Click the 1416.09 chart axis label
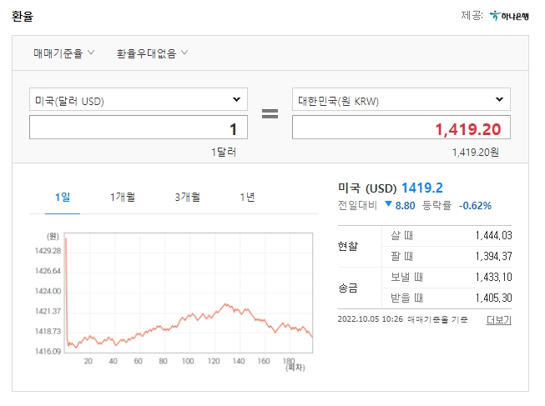 (48, 352)
